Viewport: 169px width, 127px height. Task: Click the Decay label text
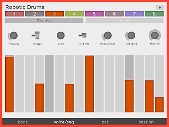pos(61,44)
